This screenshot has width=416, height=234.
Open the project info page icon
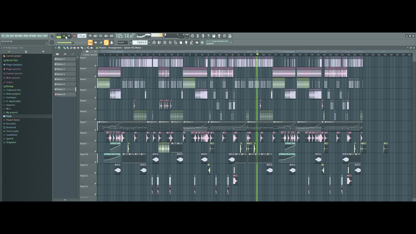(181, 42)
